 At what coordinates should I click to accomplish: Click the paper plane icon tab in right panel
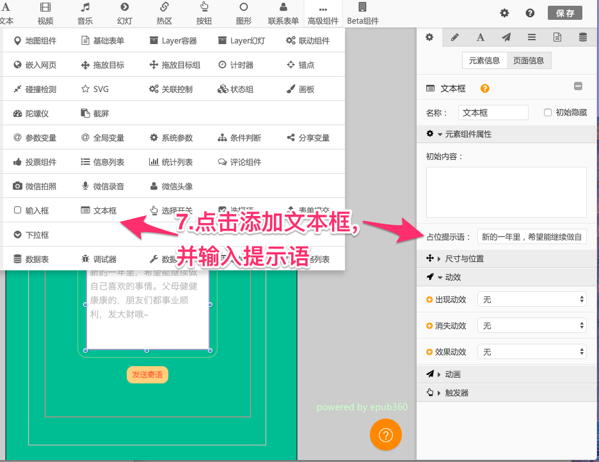point(506,38)
